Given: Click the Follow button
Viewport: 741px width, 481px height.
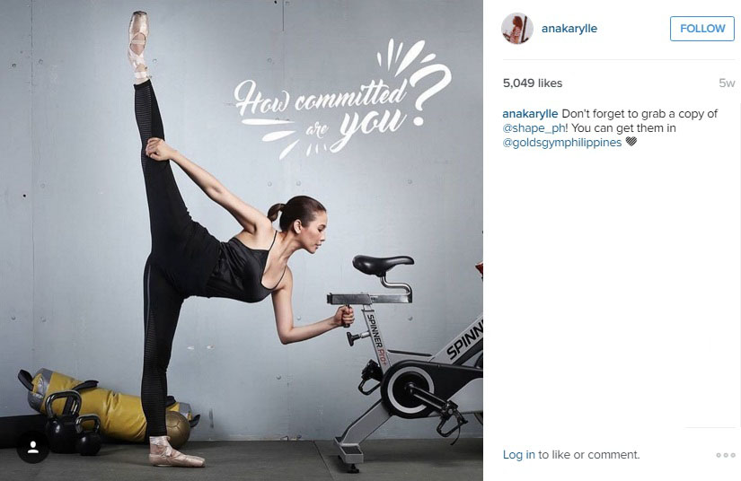Looking at the screenshot, I should [x=701, y=29].
